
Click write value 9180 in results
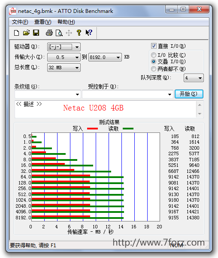click(173, 200)
